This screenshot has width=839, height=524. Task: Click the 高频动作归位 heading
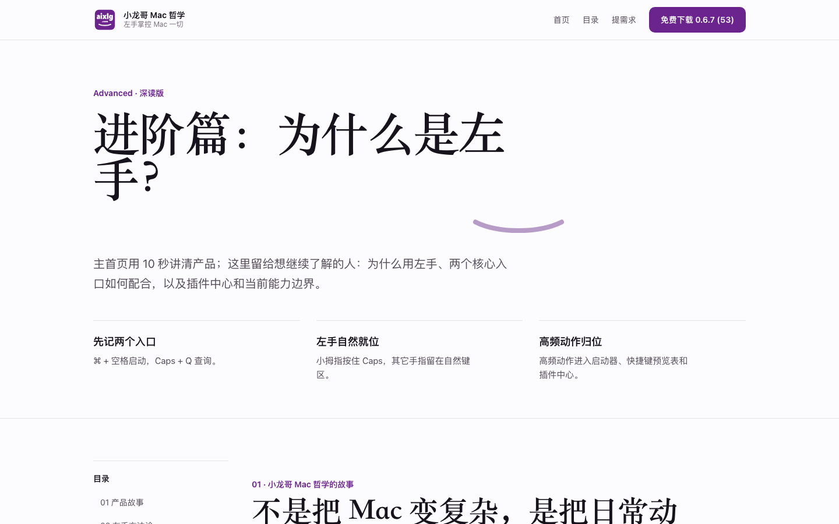click(570, 342)
